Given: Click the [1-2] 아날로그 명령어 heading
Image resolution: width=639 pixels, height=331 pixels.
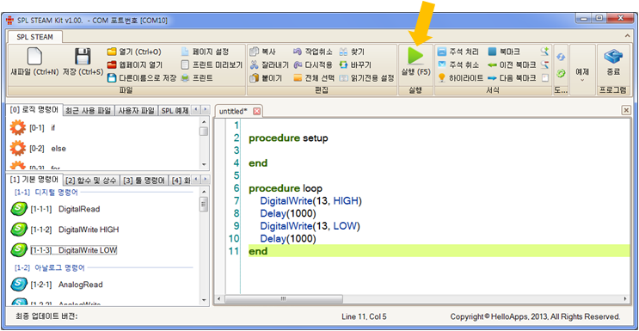Looking at the screenshot, I should click(x=49, y=268).
